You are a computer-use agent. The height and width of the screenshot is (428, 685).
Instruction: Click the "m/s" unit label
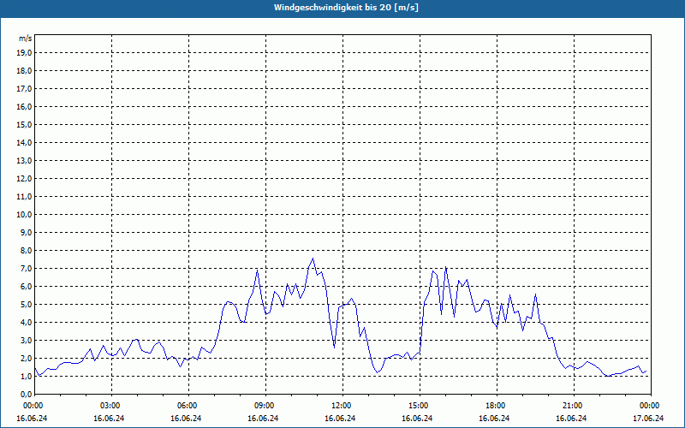coord(26,39)
